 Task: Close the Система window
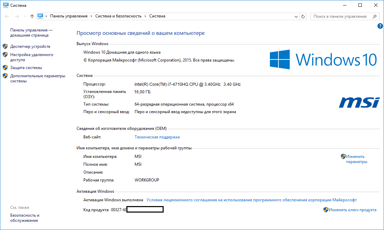tap(376, 5)
